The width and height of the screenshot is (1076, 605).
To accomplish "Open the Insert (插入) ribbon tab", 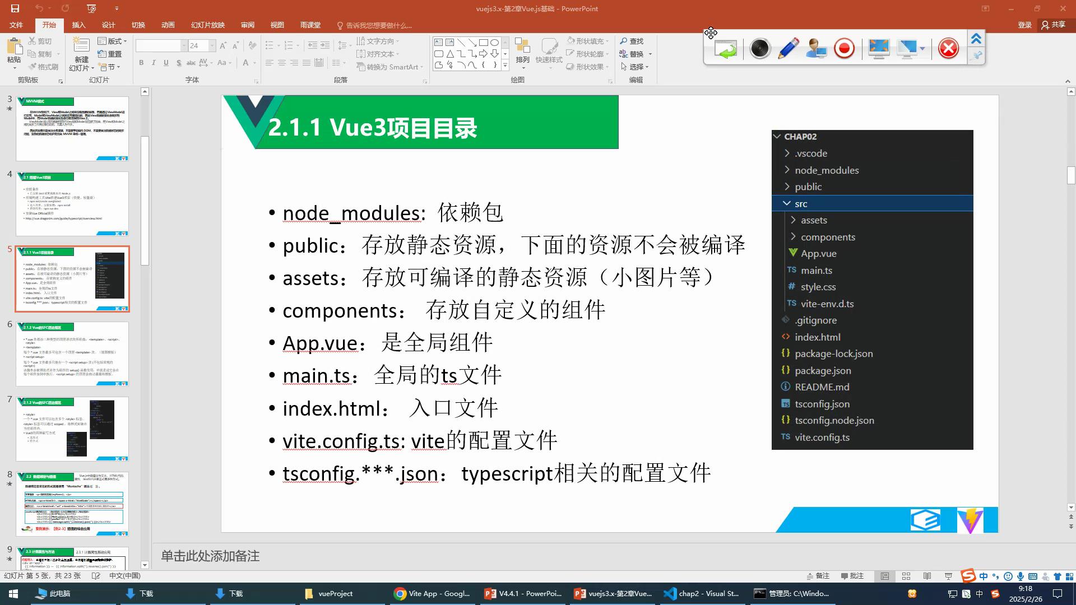I will [x=78, y=25].
